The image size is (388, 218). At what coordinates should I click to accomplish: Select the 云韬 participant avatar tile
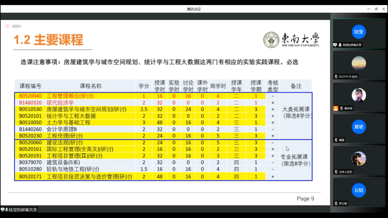359,192
